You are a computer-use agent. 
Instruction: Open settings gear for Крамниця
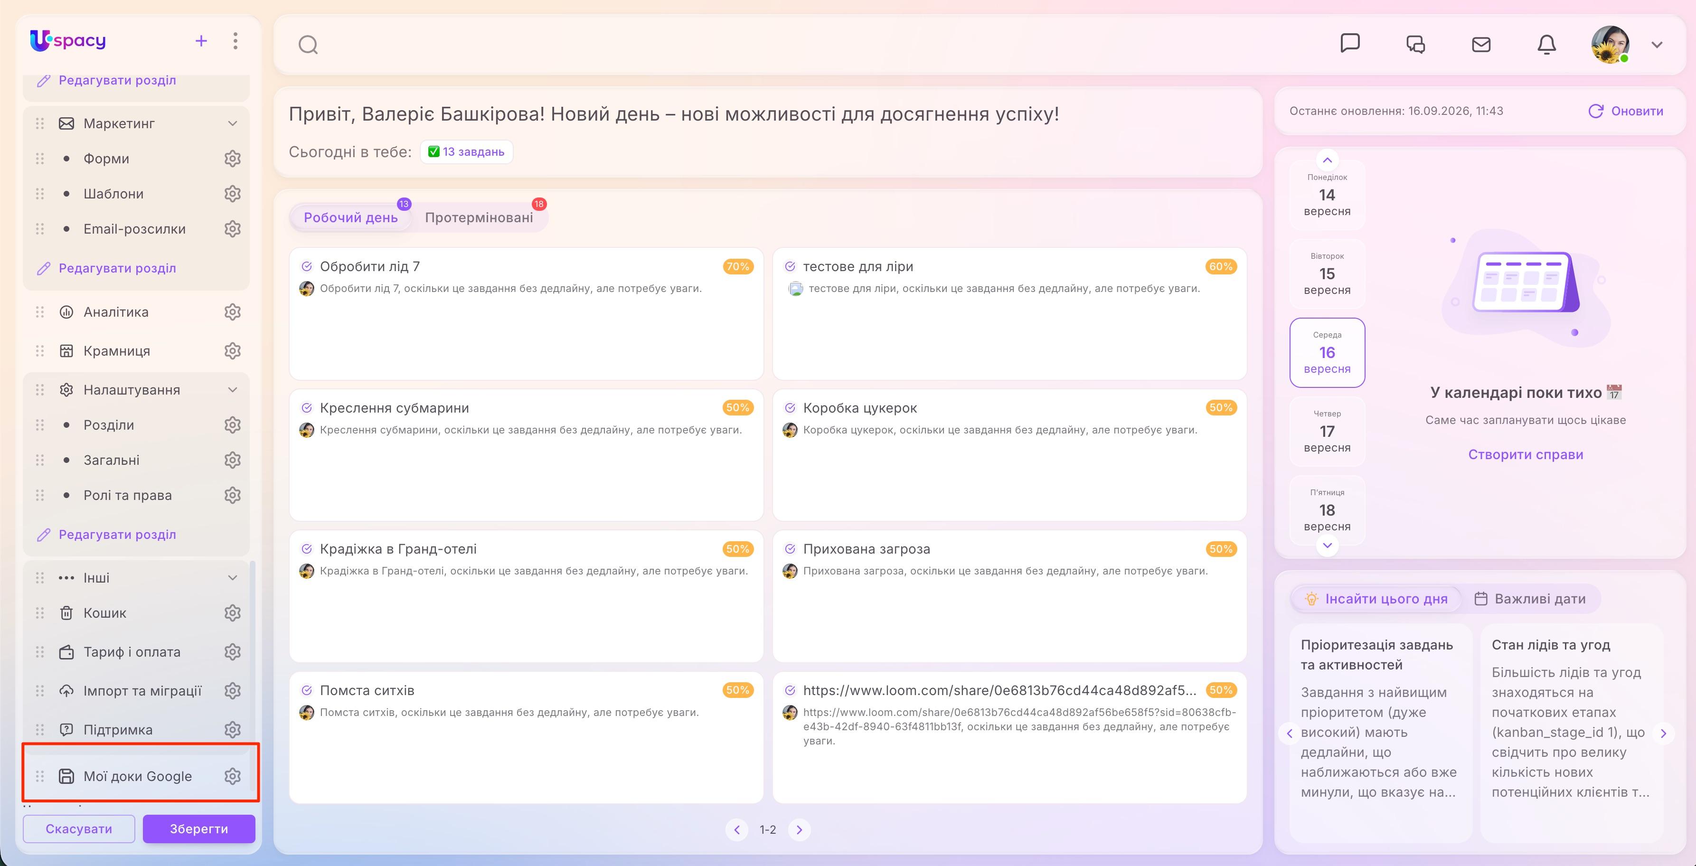232,351
